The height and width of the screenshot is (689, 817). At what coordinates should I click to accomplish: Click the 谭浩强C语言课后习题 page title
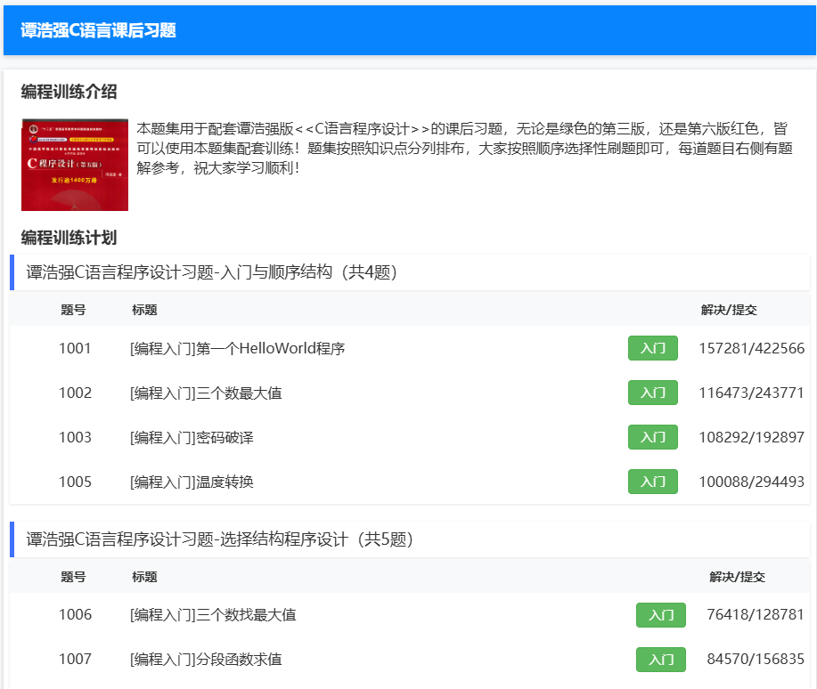99,30
